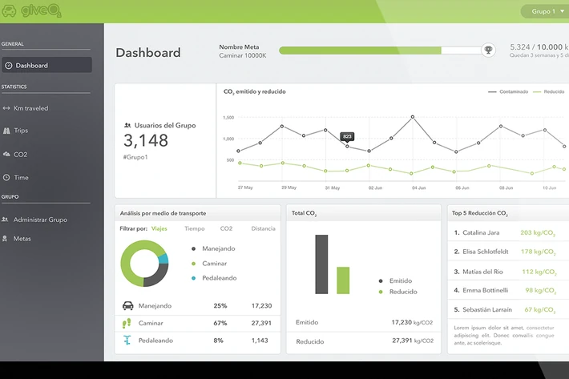Click the bicycle icon beside Pedaleando row

127,341
